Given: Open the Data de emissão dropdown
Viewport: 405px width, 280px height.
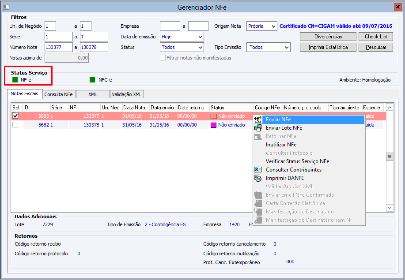Looking at the screenshot, I should [x=182, y=37].
